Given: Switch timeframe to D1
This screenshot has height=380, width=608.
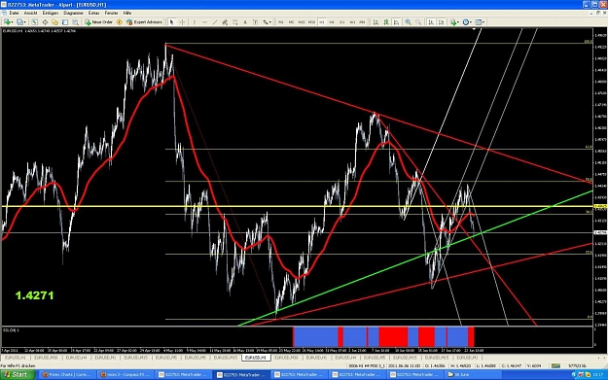Looking at the screenshot, I should (341, 22).
